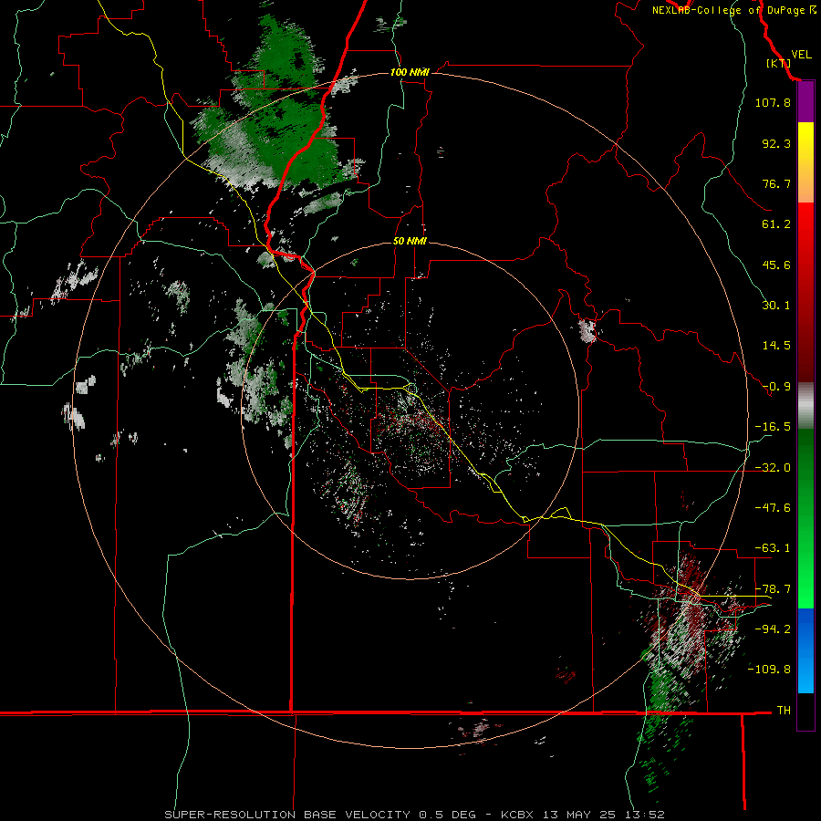Click the gray near-zero segment of color bar

[x=805, y=406]
